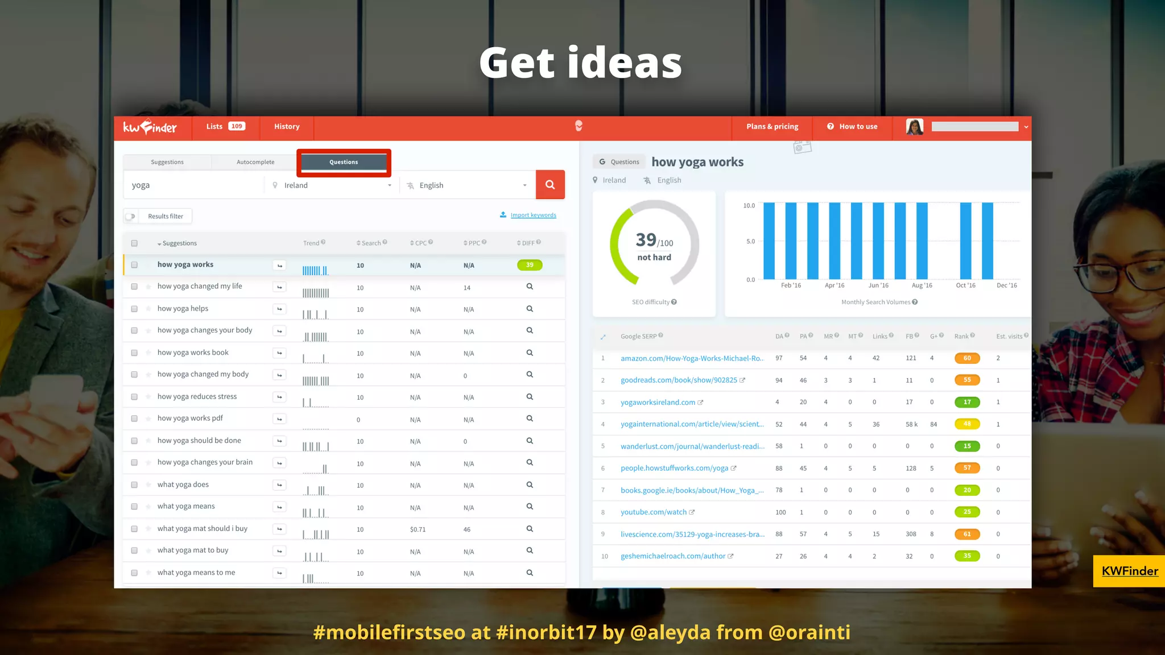Select the 'how yoga changes your brain' row
Viewport: 1165px width, 655px height.
tap(344, 463)
